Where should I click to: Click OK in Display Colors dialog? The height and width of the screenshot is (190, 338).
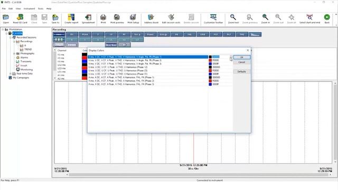pyautogui.click(x=242, y=58)
